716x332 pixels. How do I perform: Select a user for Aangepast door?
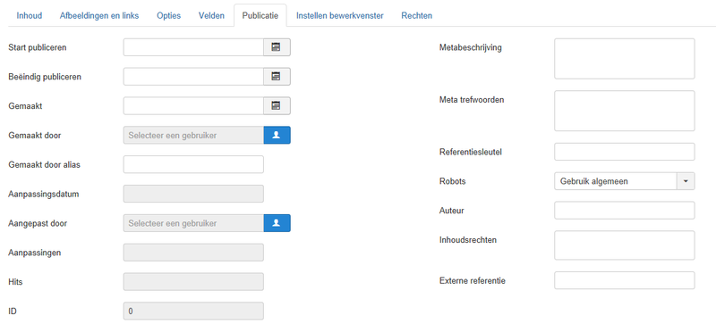click(x=277, y=223)
